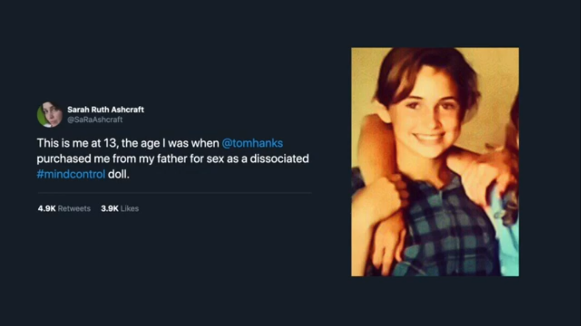Click the "4.9K" retweet number
The height and width of the screenshot is (326, 581).
point(46,208)
